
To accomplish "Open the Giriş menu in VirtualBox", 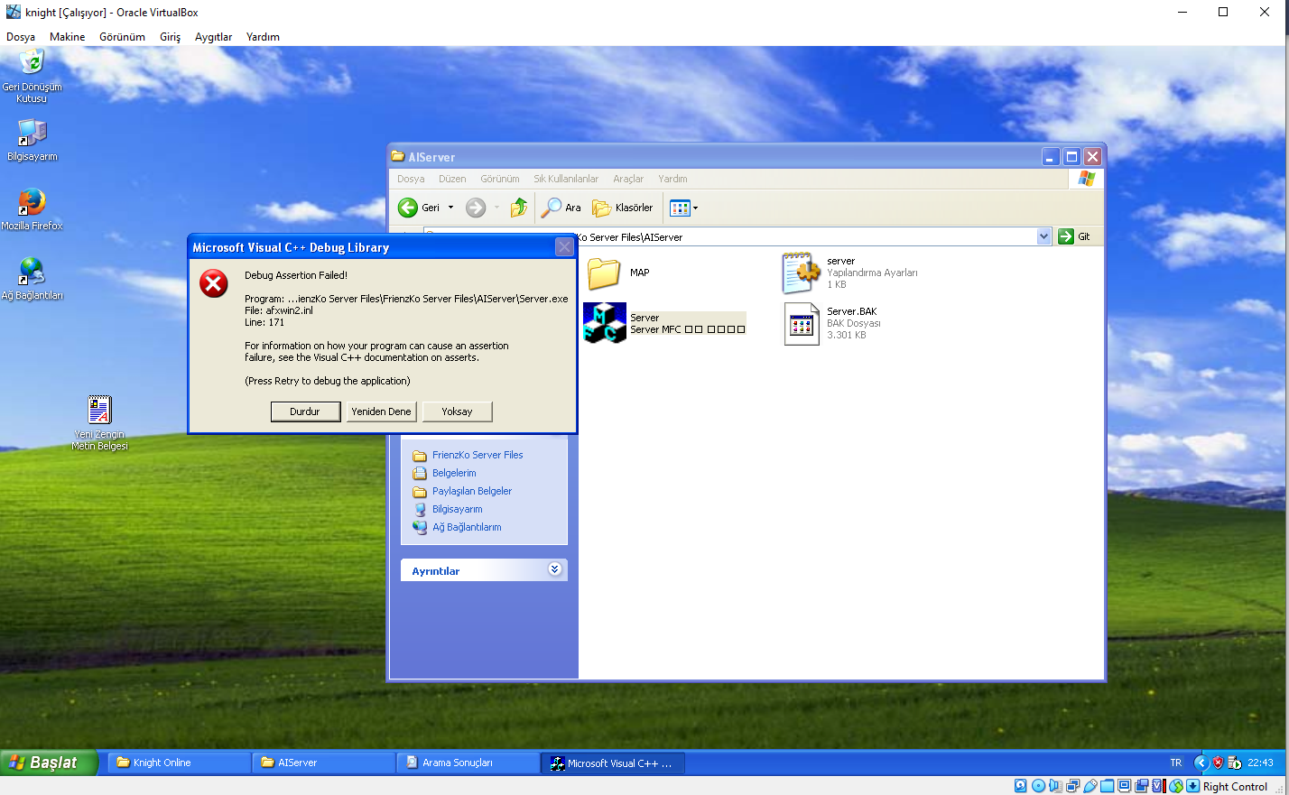I will coord(170,37).
